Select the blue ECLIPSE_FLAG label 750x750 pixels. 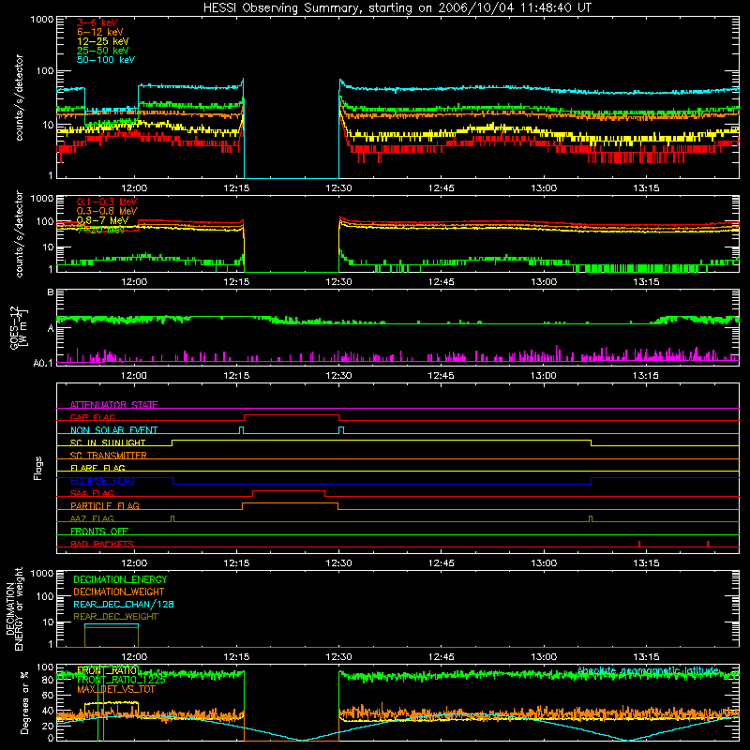point(102,481)
